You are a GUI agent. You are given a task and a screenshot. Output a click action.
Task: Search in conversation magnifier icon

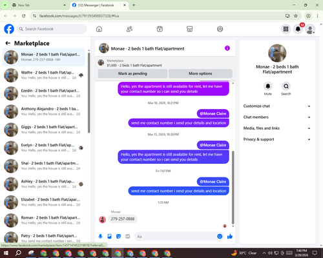(286, 86)
